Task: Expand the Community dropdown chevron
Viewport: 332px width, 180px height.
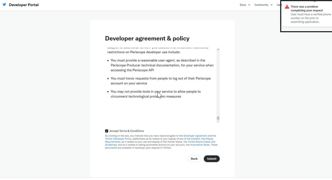Action: (x=271, y=5)
